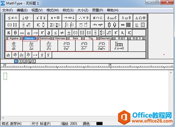Switch to the Trig tab
This screenshot has height=127, width=175.
[91, 38]
